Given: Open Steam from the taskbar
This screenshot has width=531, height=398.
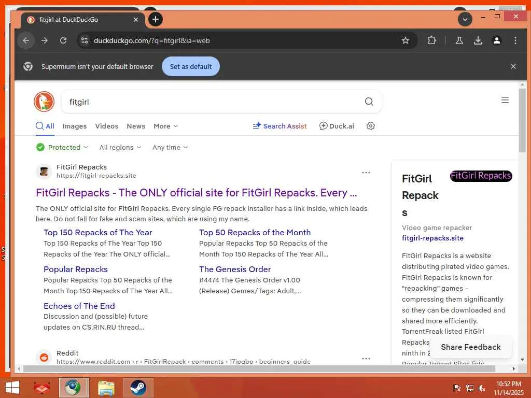Looking at the screenshot, I should [x=138, y=388].
